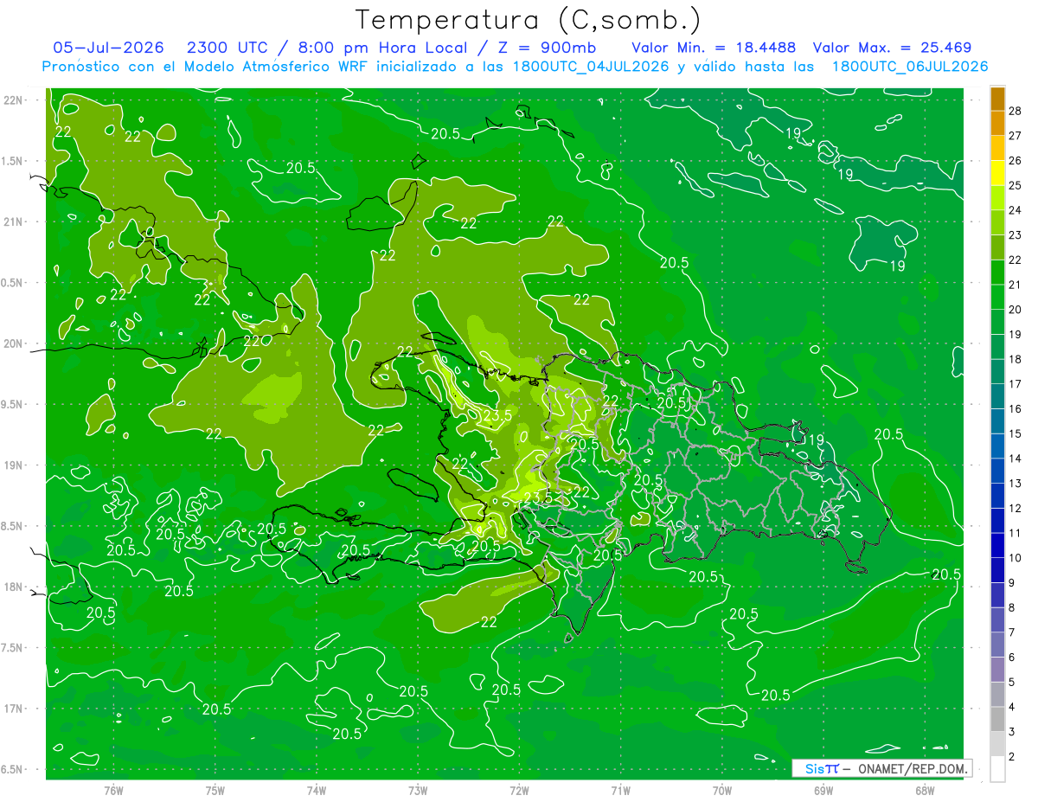This screenshot has width=1038, height=802.
Task: Click the "20N" latitude axis label
Action: click(13, 343)
